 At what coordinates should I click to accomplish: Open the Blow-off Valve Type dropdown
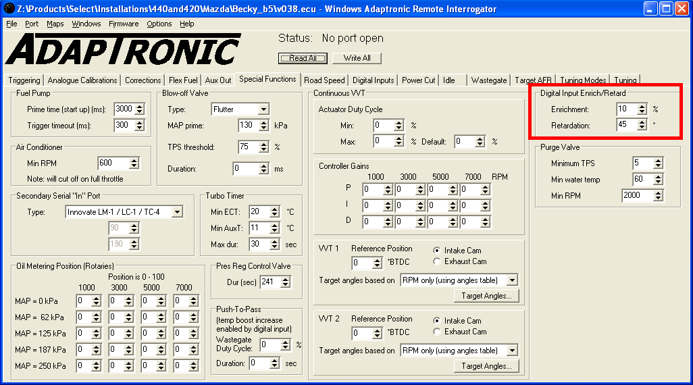pos(263,109)
